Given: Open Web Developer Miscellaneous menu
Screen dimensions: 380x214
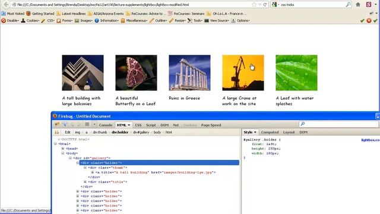Looking at the screenshot, I should coord(134,21).
